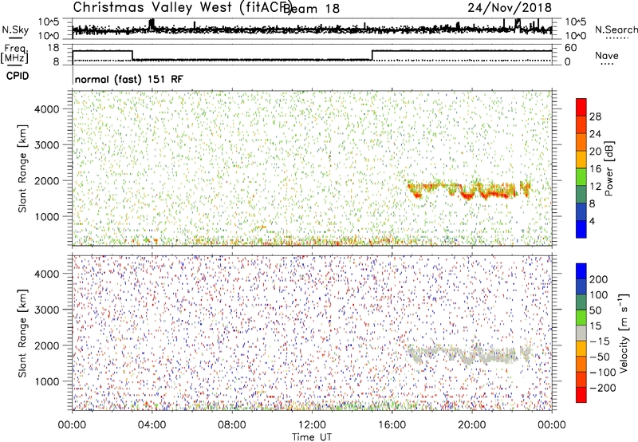Click the '-15' tick on Velocity colorbar
Screen dimensions: 638x442
pos(600,341)
